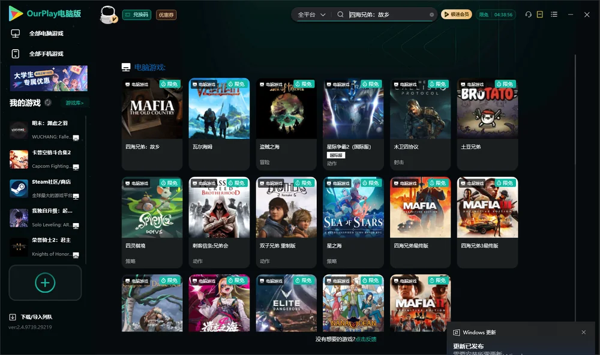Click the 兑换码 redeem code button
The width and height of the screenshot is (600, 355).
(137, 15)
